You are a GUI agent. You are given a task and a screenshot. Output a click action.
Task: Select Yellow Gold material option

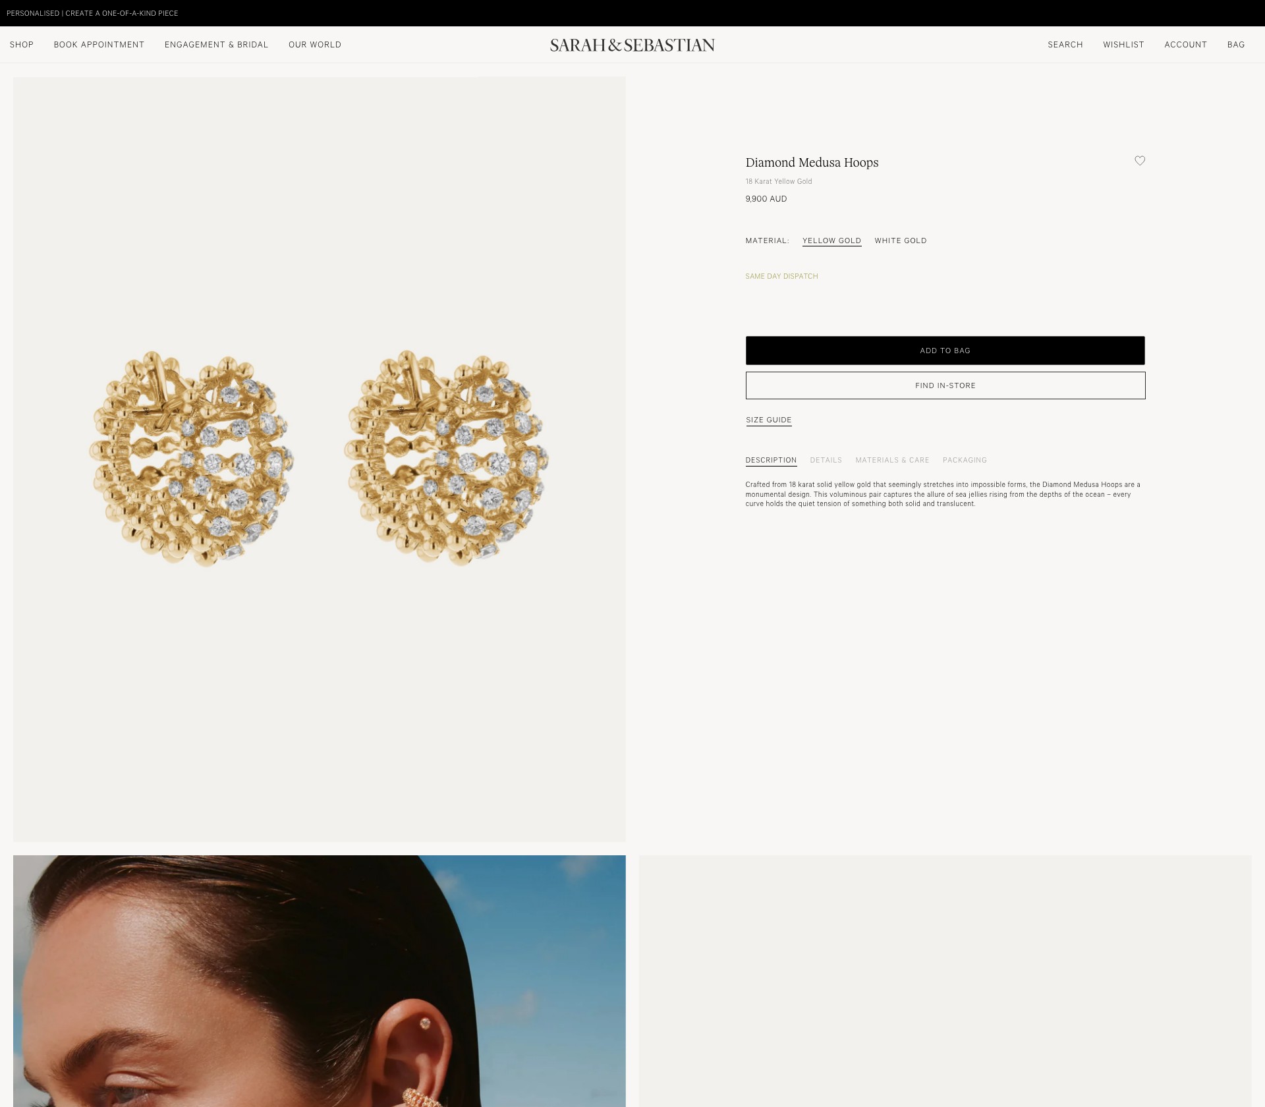click(x=831, y=241)
